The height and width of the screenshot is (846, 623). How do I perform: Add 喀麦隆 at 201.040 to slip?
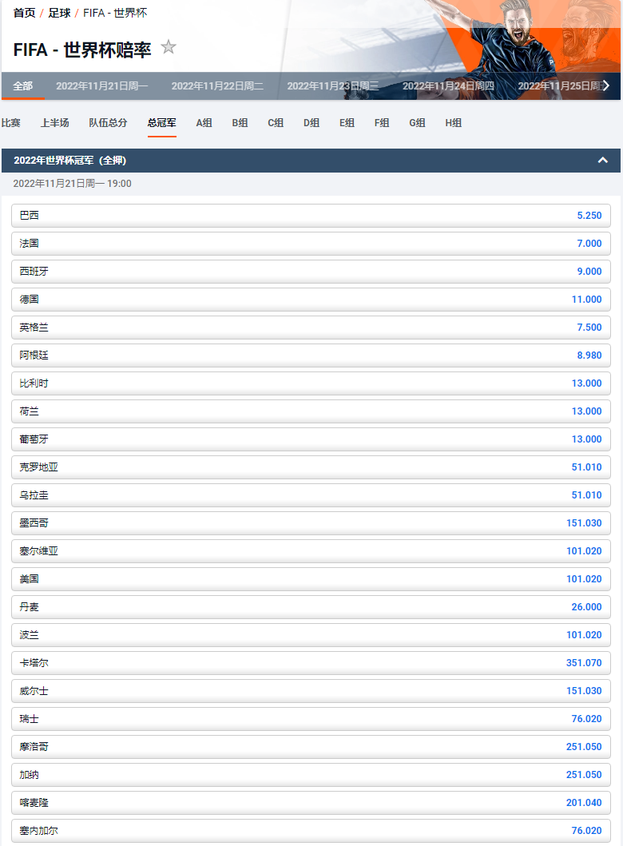click(x=311, y=804)
